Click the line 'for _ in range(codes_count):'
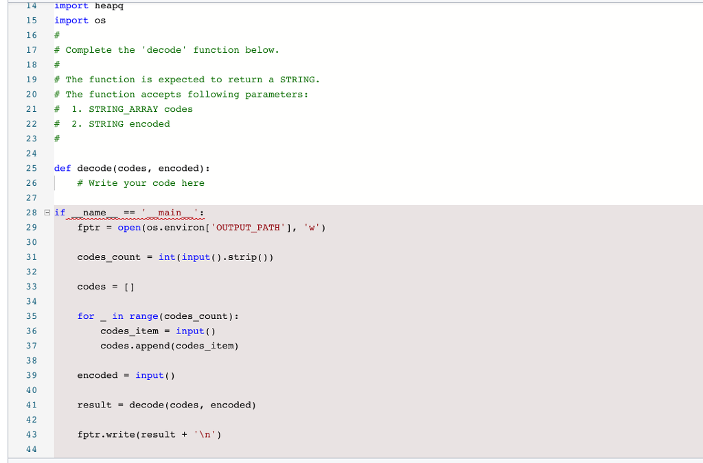This screenshot has width=703, height=463. tap(158, 316)
